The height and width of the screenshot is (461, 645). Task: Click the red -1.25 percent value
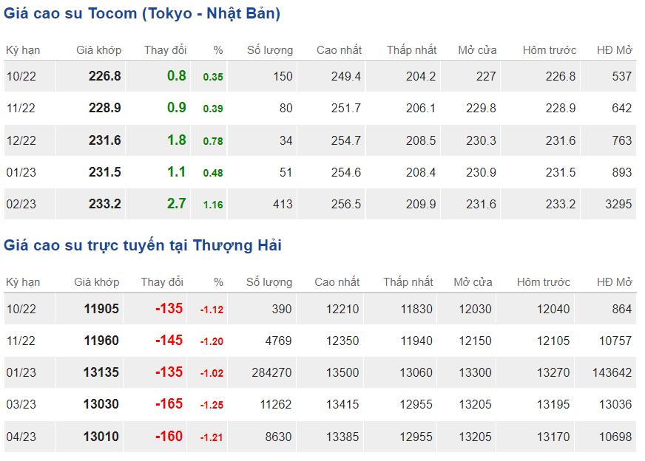tap(211, 406)
